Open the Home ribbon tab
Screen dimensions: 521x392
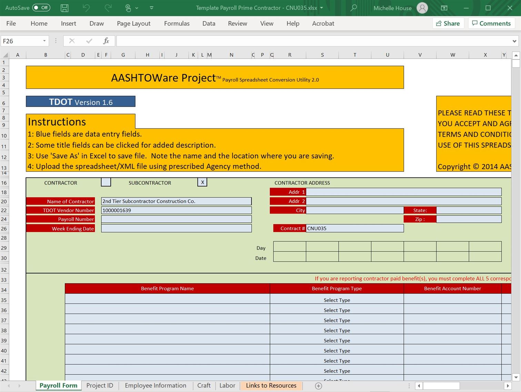pyautogui.click(x=39, y=23)
